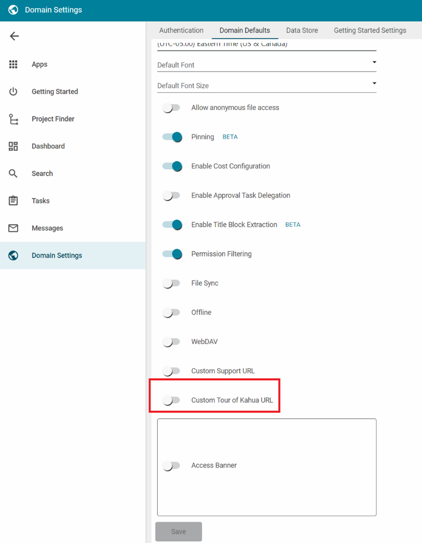Enable Custom Tour of Kahua URL toggle

tap(172, 400)
